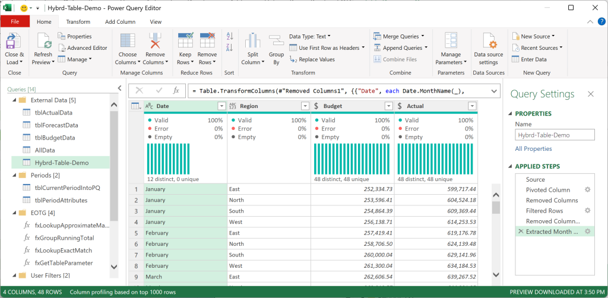This screenshot has height=298, width=608.
Task: Switch to the Transform tab
Action: (78, 22)
